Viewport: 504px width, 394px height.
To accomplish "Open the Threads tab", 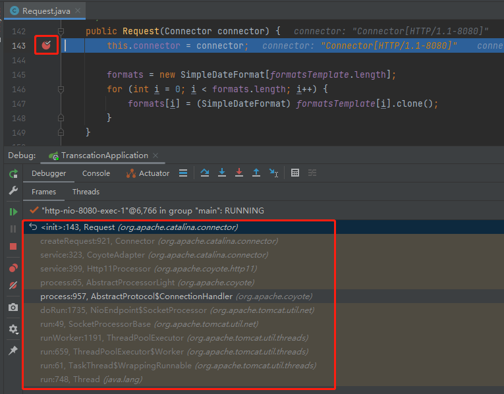I will pyautogui.click(x=86, y=192).
